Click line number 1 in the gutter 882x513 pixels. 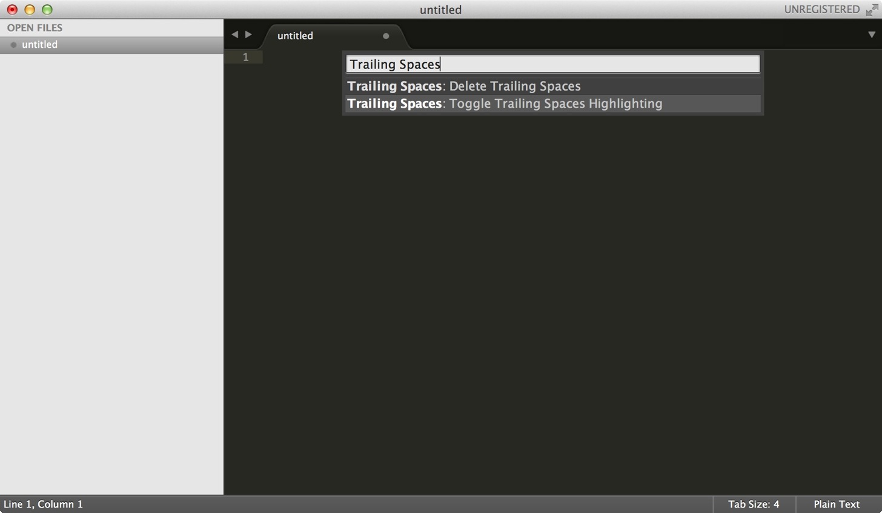coord(245,57)
